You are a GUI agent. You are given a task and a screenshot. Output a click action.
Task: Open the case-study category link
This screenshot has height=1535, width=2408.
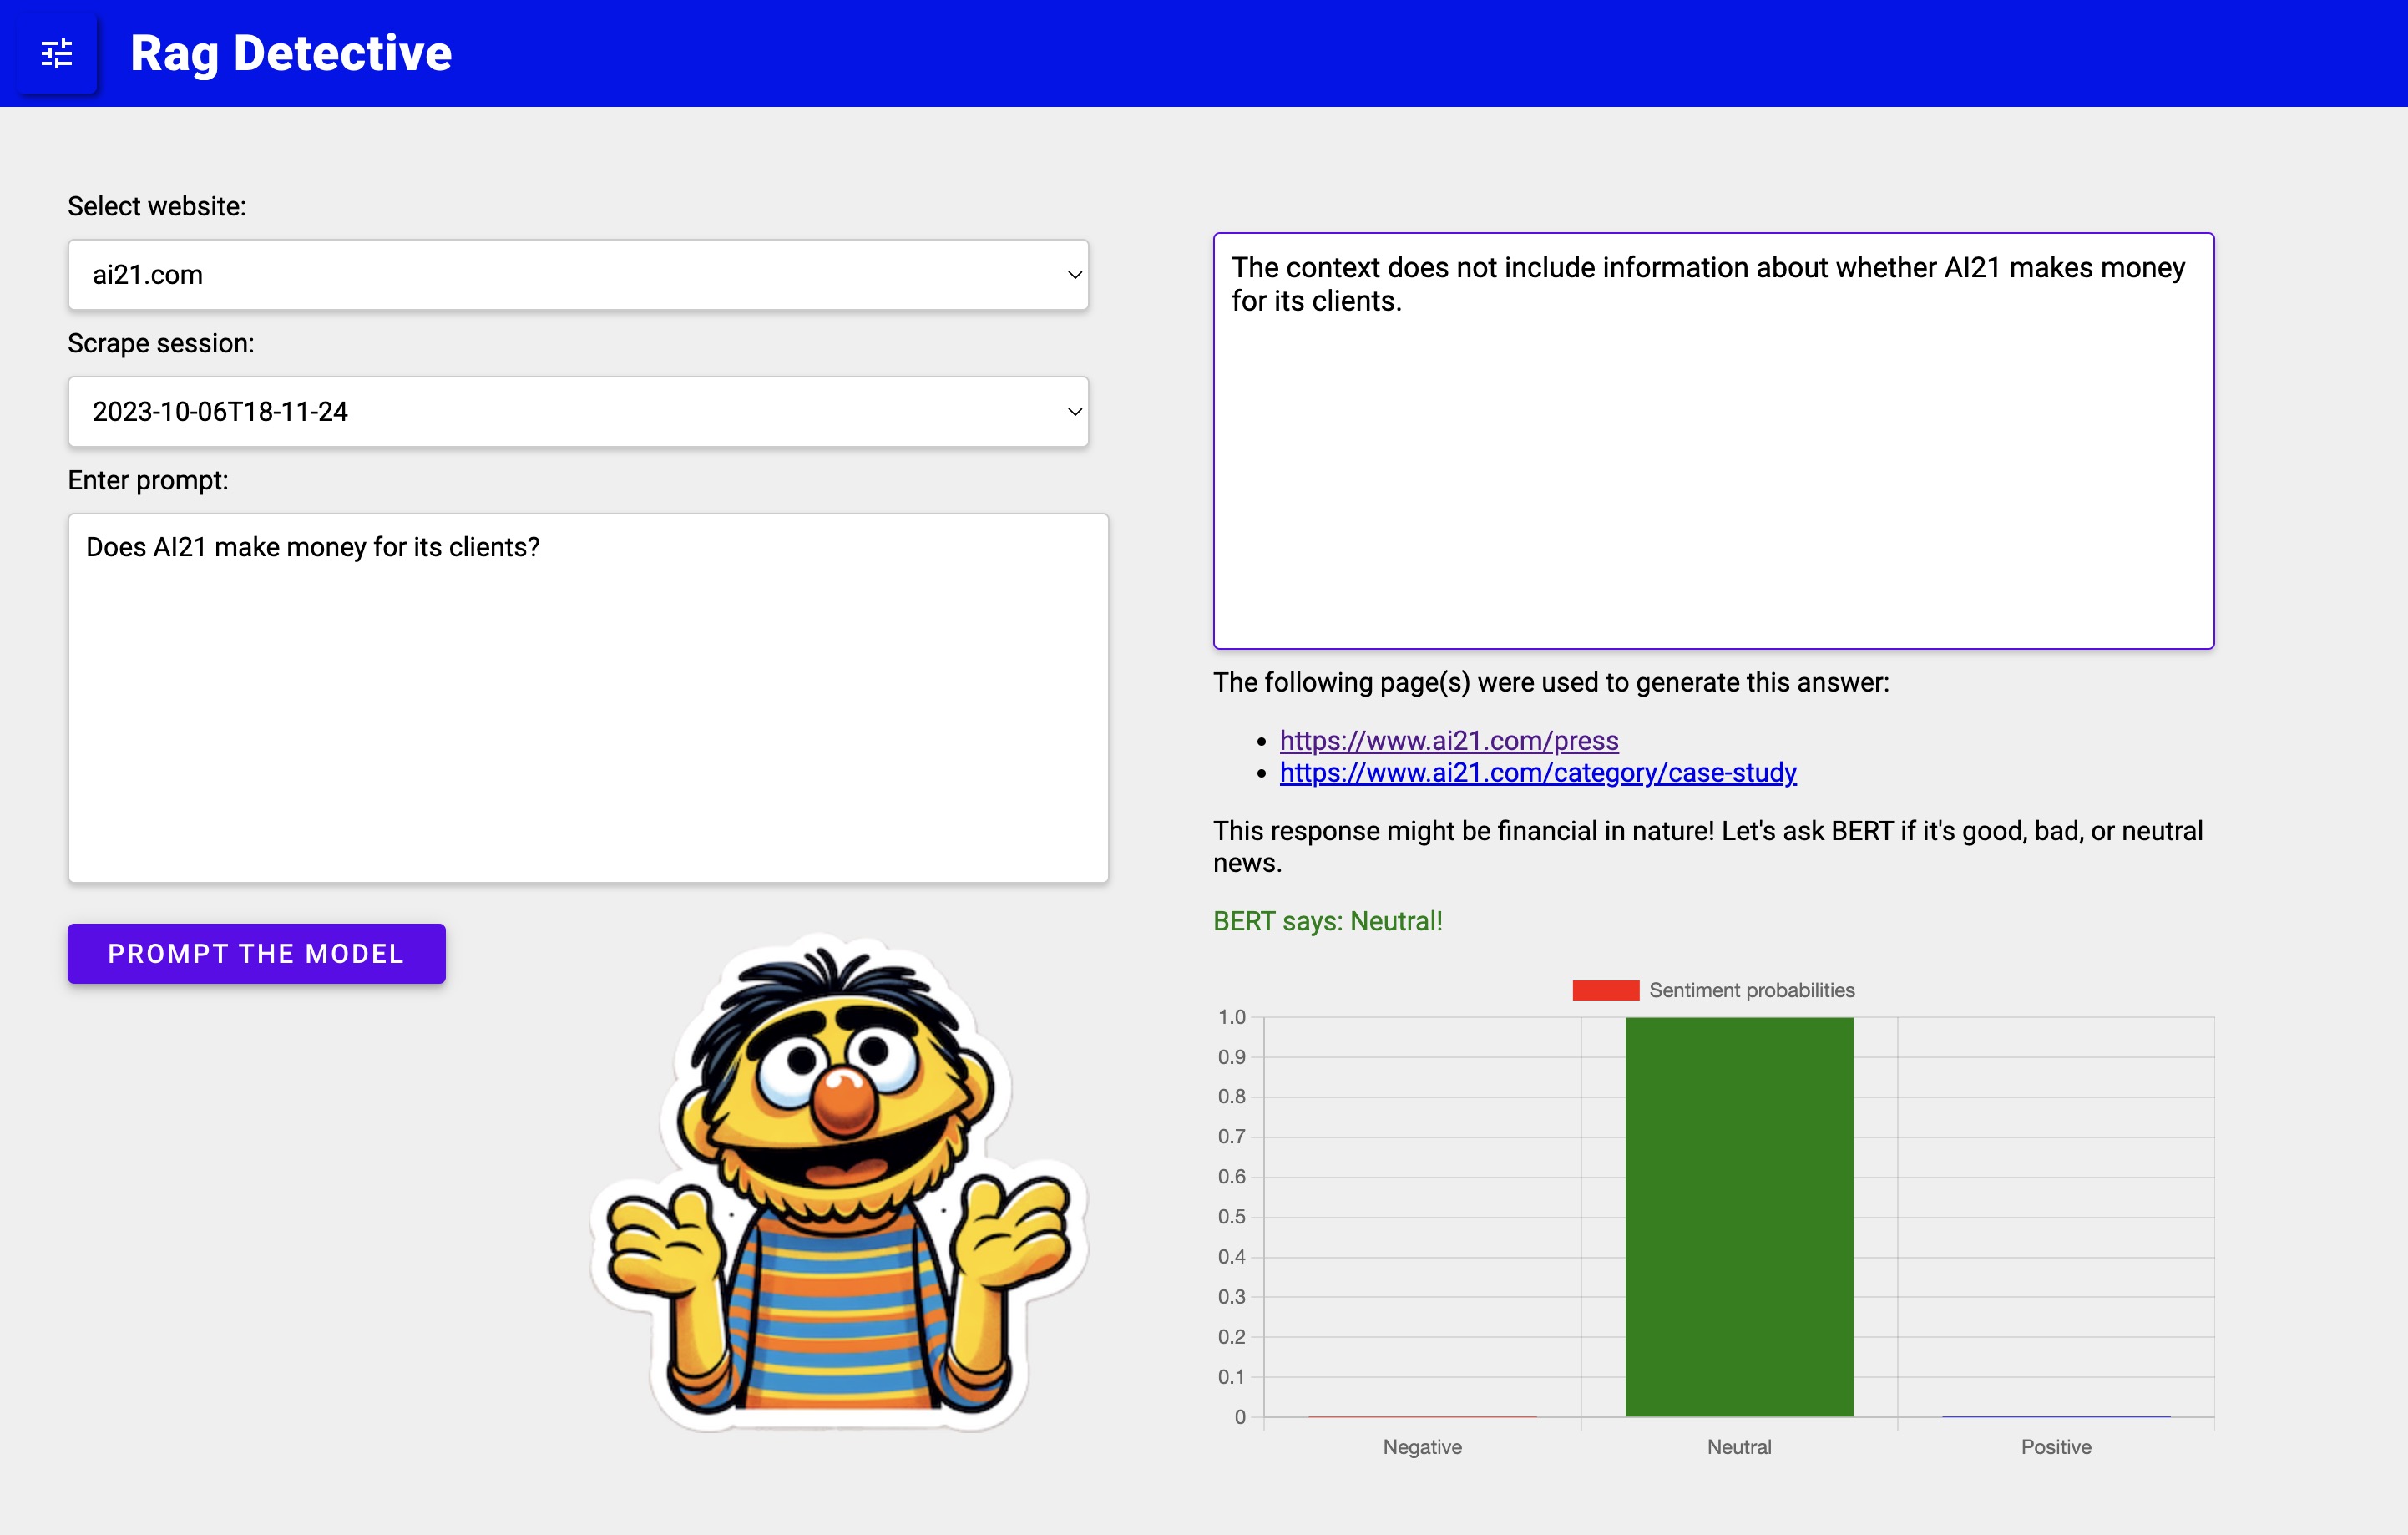coord(1537,772)
